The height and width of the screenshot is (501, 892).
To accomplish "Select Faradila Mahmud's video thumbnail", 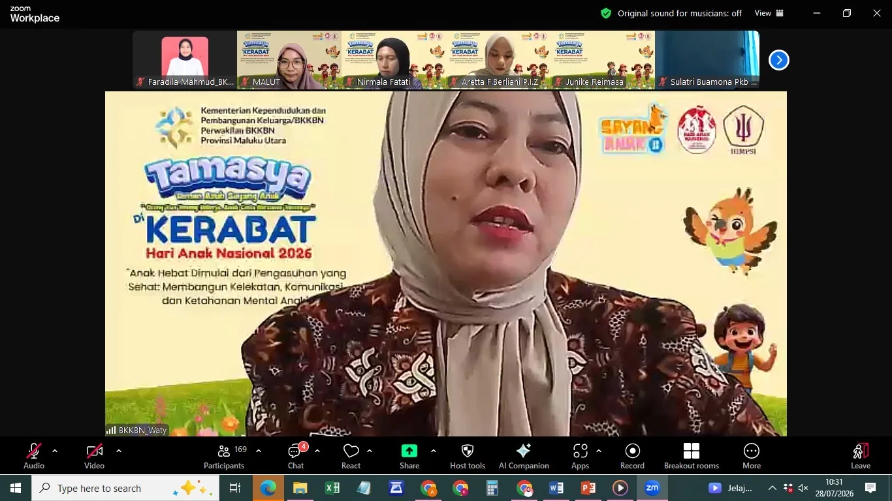I will click(185, 60).
